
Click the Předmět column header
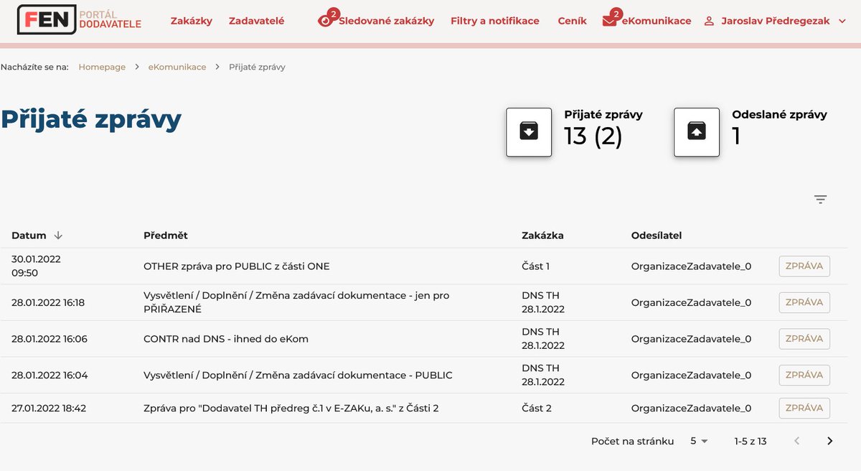[x=166, y=235]
